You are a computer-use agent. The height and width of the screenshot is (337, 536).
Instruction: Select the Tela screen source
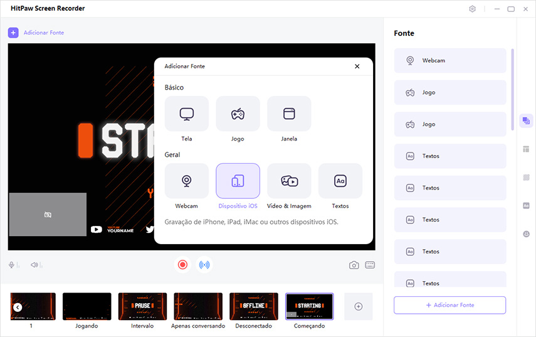click(187, 114)
